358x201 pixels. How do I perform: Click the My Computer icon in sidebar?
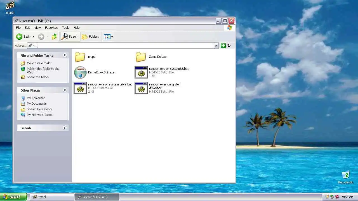click(23, 98)
